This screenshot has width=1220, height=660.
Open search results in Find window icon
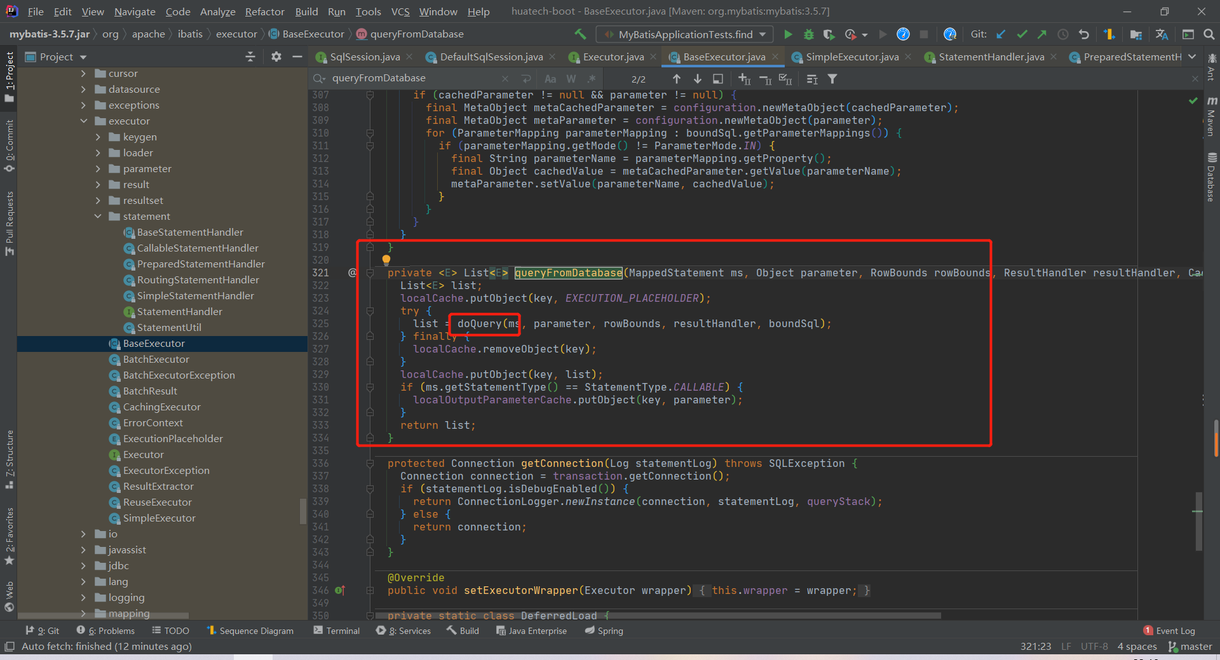pos(718,79)
